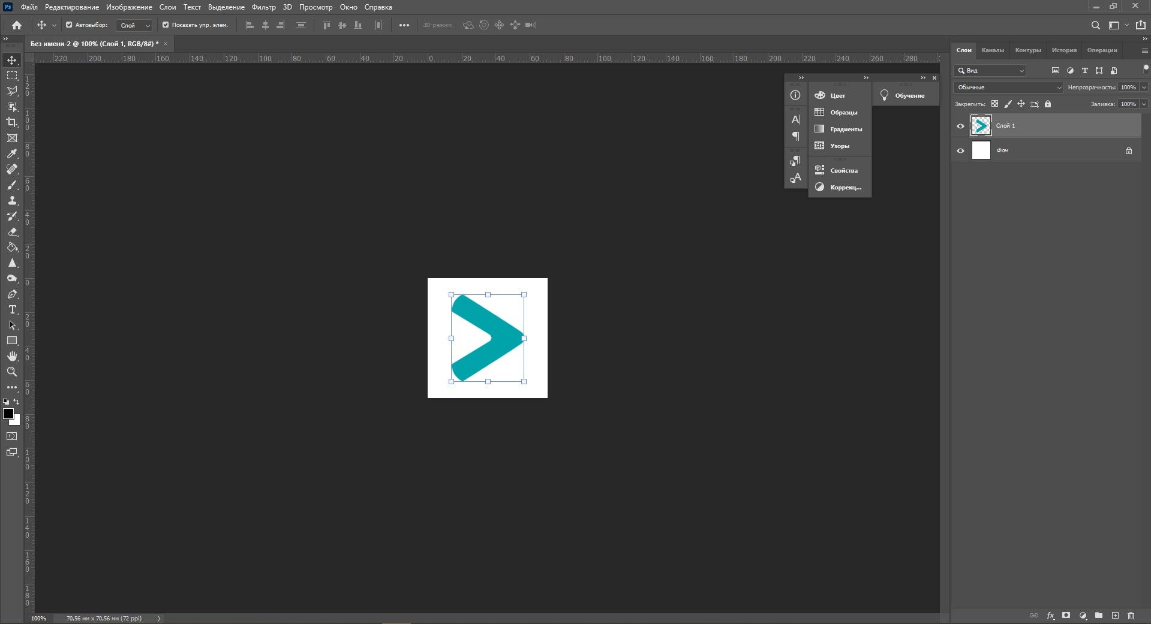Create a new layer with plus icon

pyautogui.click(x=1115, y=616)
